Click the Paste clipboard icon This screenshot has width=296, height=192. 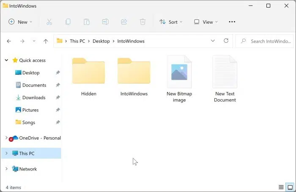point(86,22)
